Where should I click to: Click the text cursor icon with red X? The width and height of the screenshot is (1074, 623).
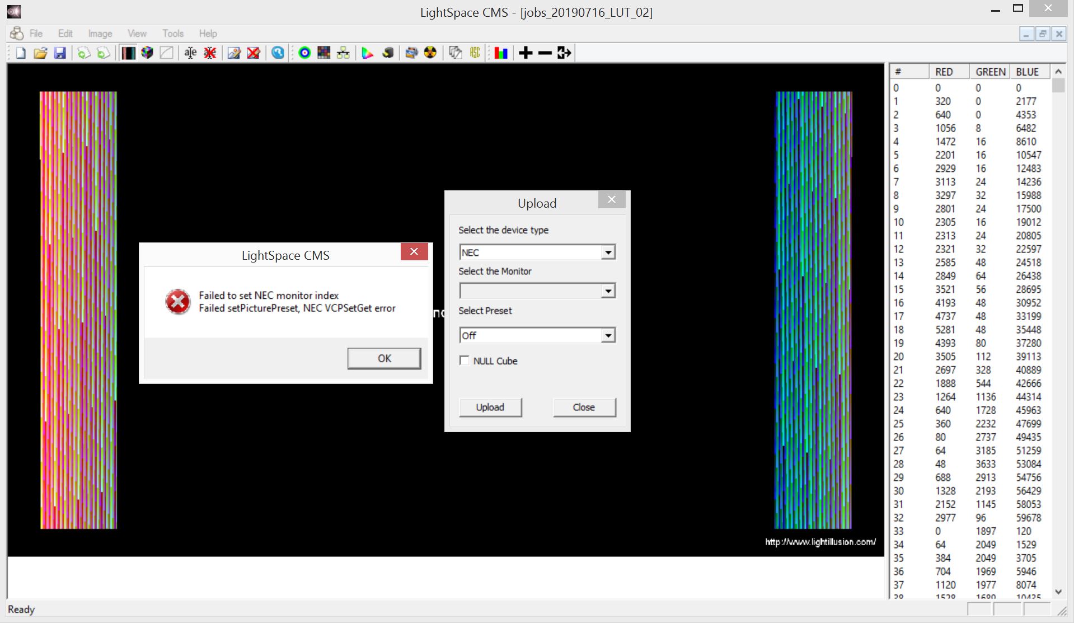(x=210, y=53)
